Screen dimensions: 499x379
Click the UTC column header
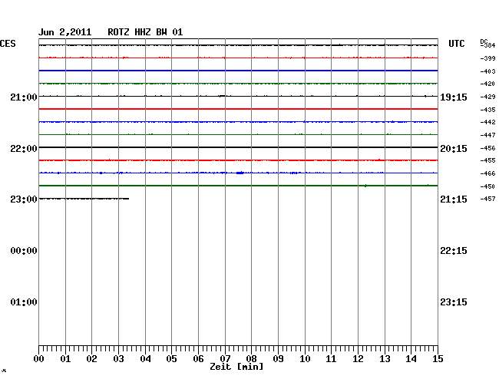(x=456, y=44)
